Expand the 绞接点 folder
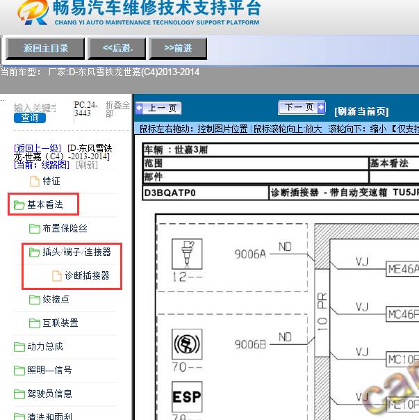This screenshot has height=420, width=419. [49, 299]
